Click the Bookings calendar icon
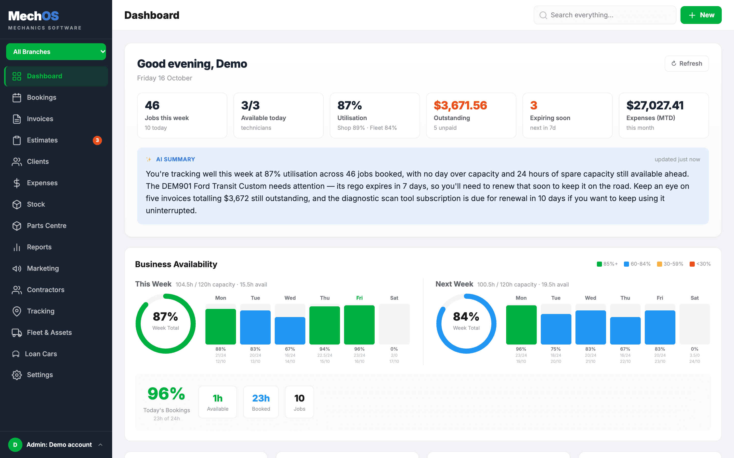This screenshot has height=458, width=734. click(17, 97)
